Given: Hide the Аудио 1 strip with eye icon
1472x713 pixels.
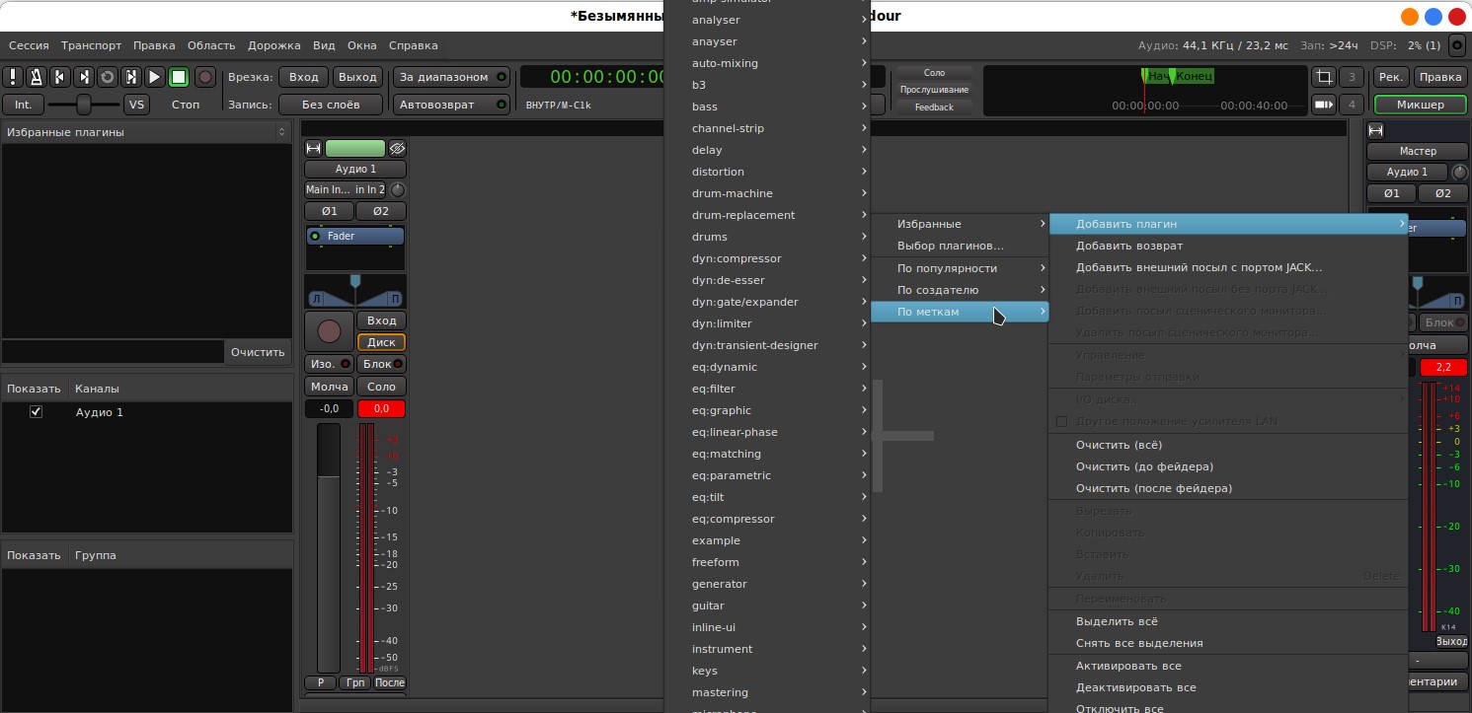Looking at the screenshot, I should click(397, 149).
